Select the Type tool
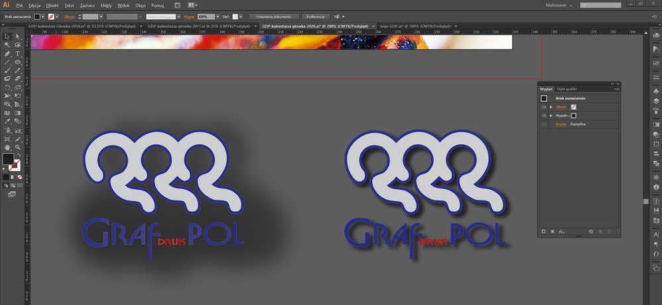 [18, 54]
